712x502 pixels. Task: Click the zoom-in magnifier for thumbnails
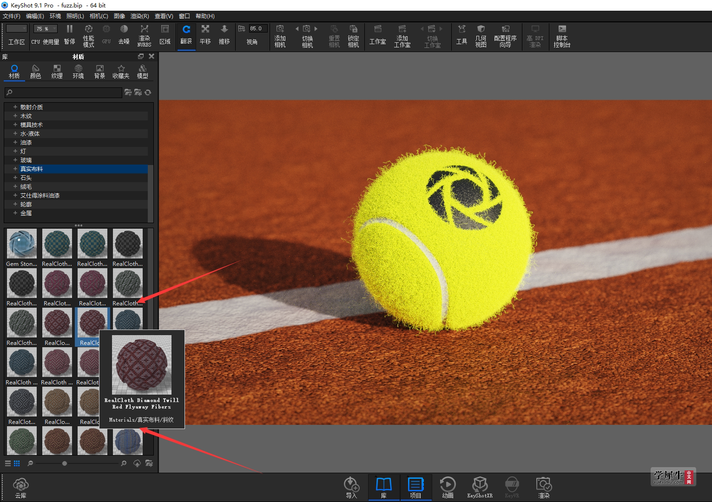click(x=124, y=463)
